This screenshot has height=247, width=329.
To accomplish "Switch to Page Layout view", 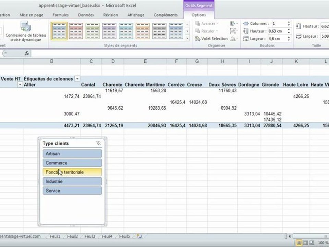I will (305, 243).
